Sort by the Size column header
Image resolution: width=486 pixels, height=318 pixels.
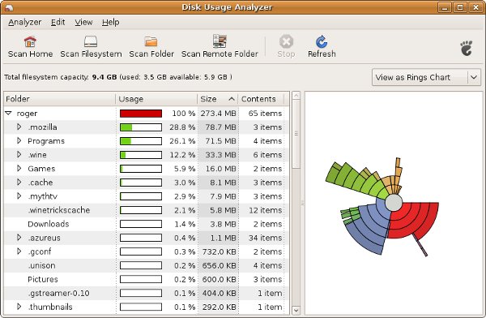pos(218,99)
